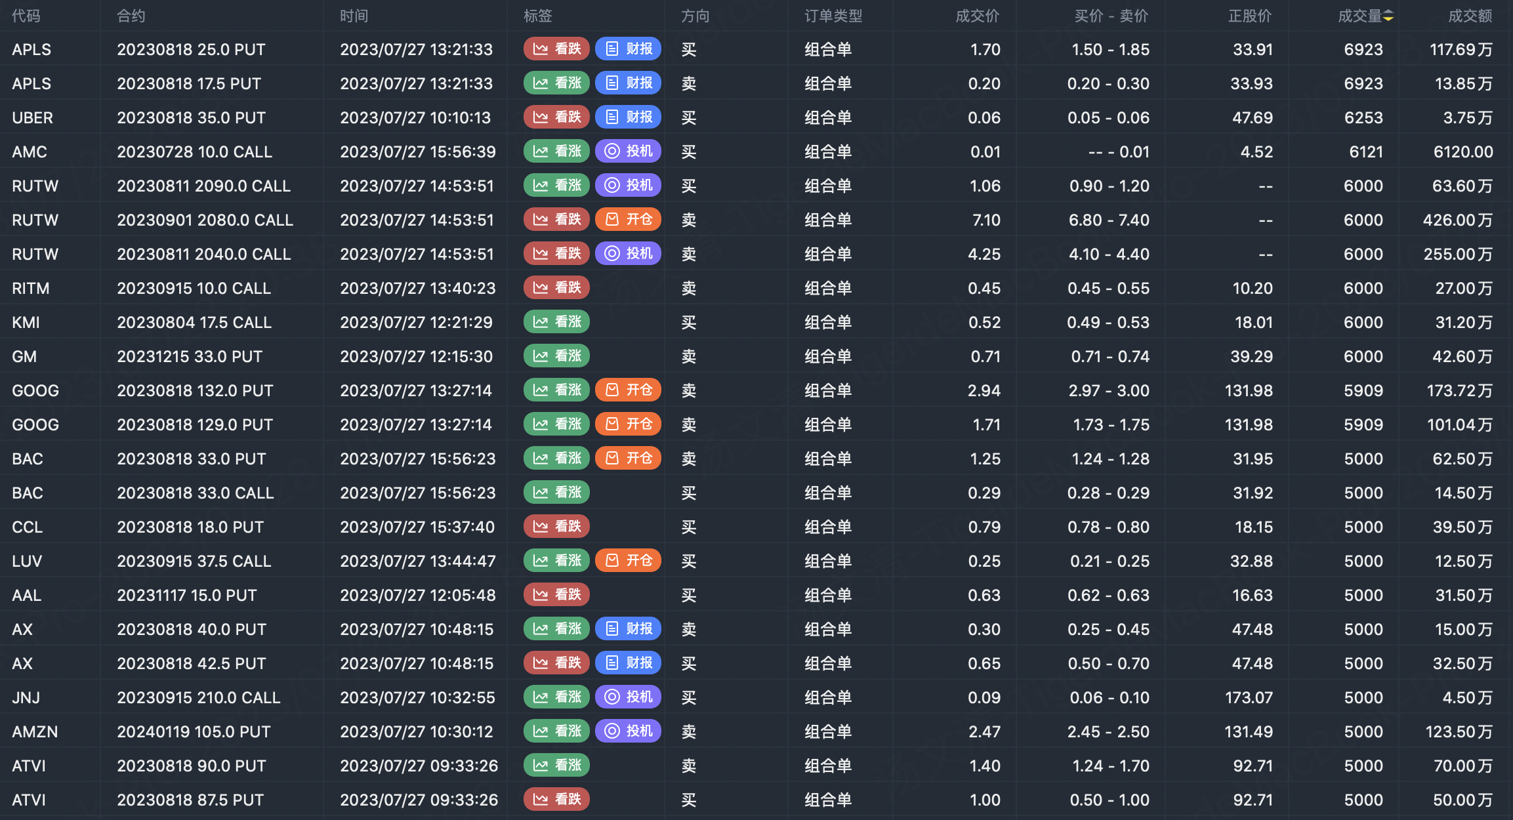Viewport: 1513px width, 820px height.
Task: Select the AMC ticker code
Action: pos(30,152)
